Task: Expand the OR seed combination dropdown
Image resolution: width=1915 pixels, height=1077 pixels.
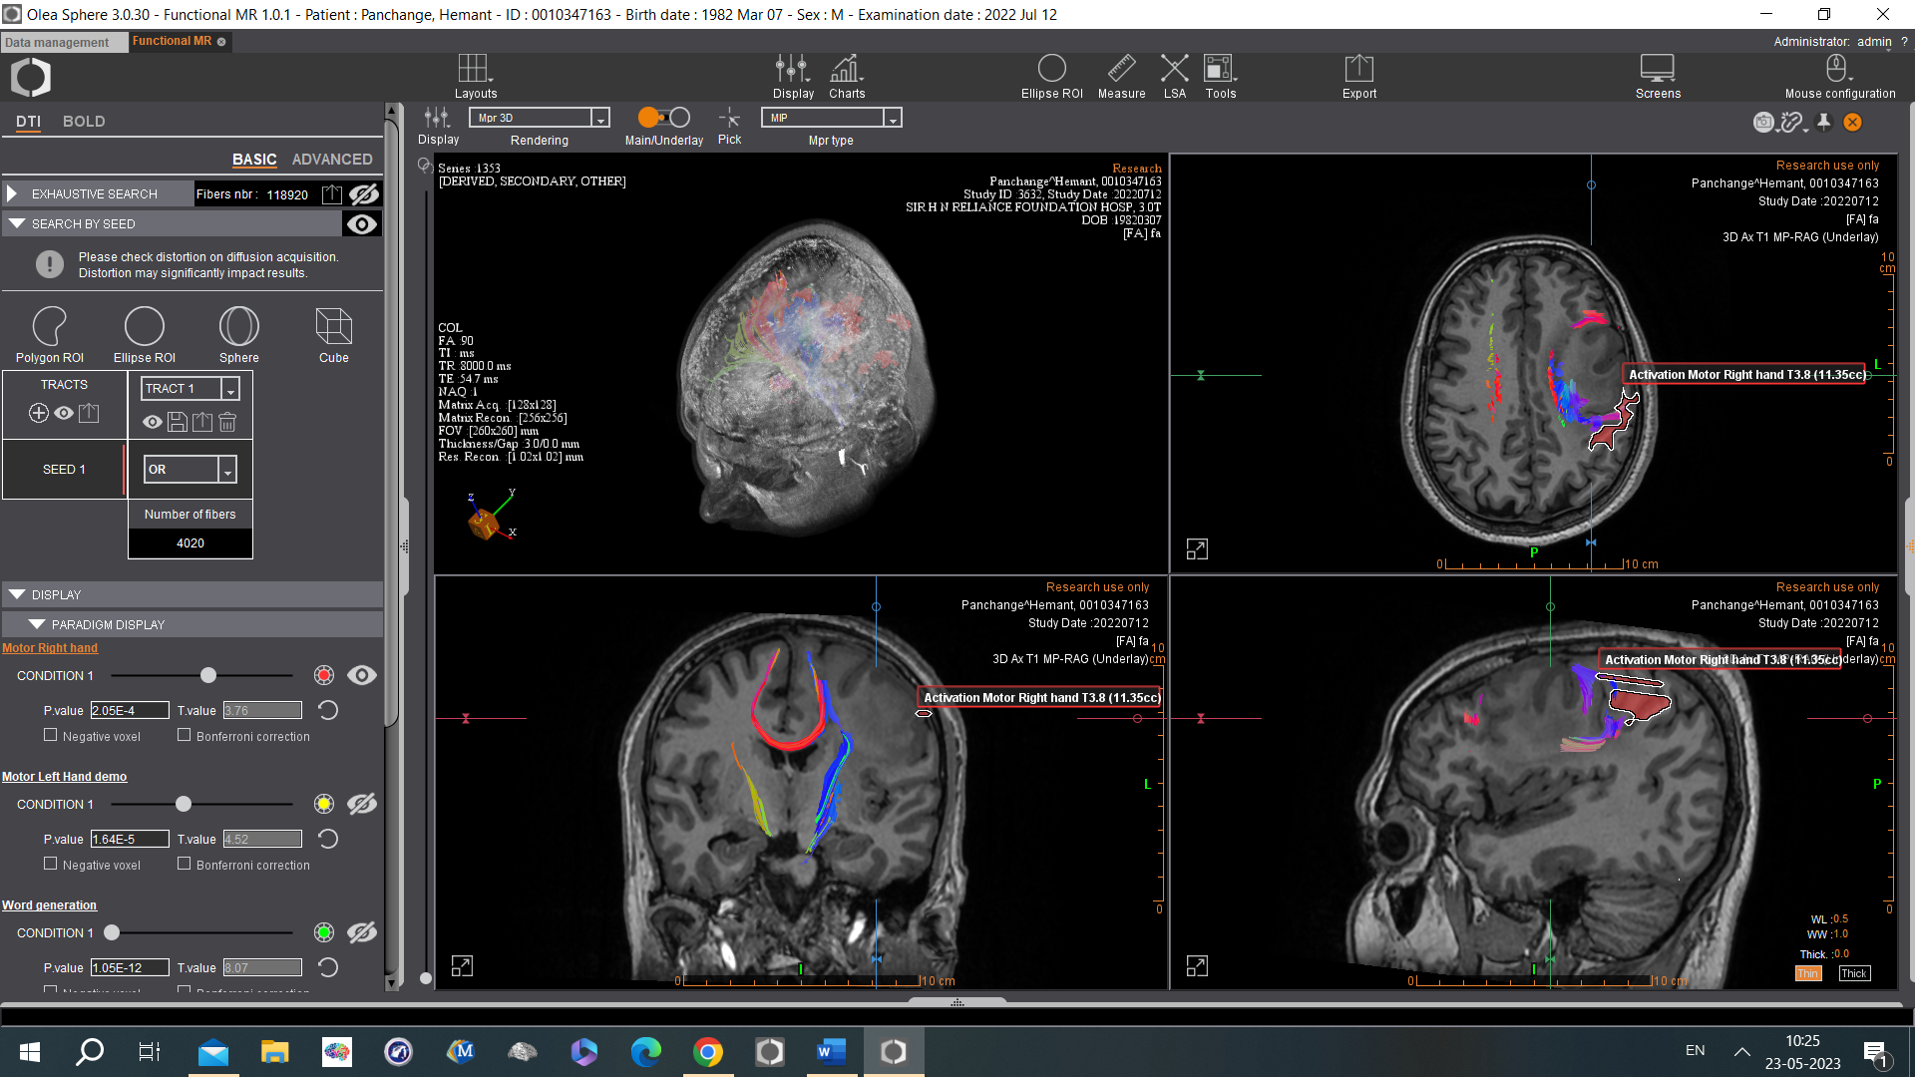Action: coord(229,469)
